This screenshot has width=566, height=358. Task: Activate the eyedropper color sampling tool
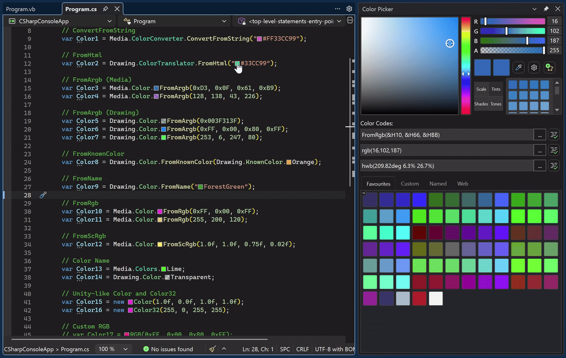click(x=518, y=67)
